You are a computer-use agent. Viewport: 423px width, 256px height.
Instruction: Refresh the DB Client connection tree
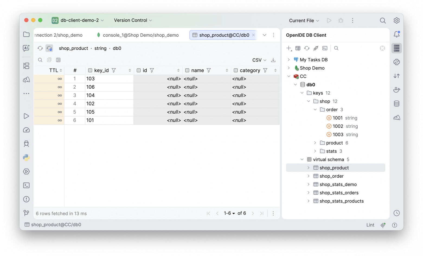307,48
